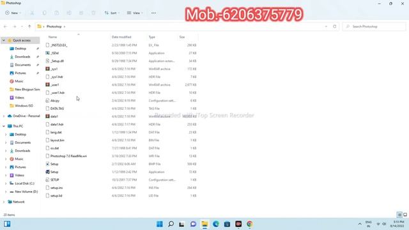Switch to details view layout button
Screen dimensions: 409x230
click(399, 215)
